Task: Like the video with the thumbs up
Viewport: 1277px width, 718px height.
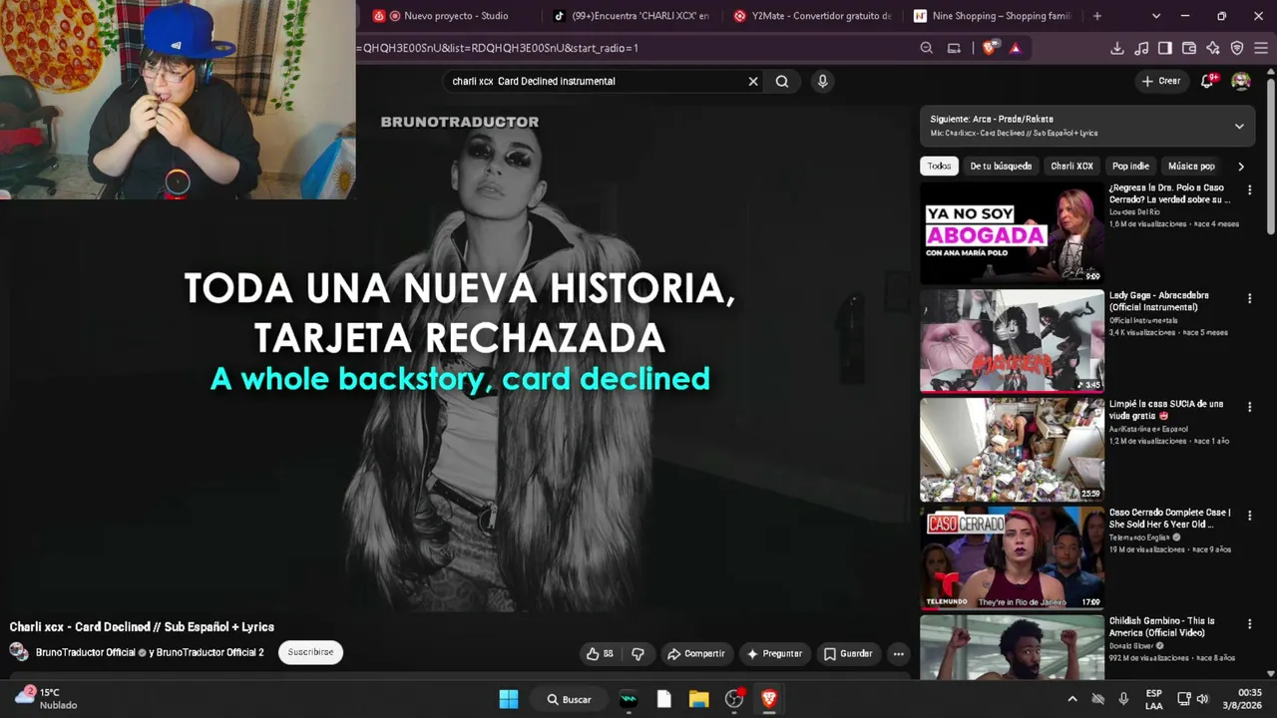Action: [601, 654]
